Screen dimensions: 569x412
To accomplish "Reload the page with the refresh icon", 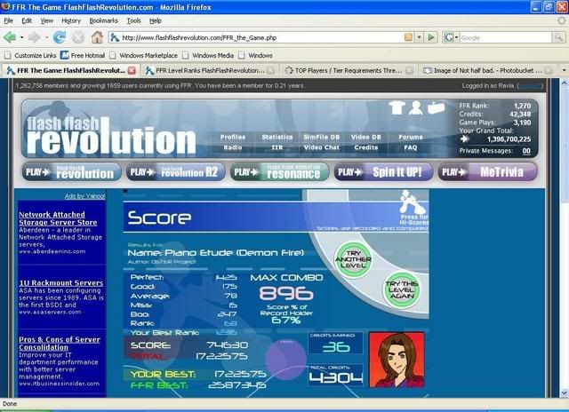I will [60, 37].
